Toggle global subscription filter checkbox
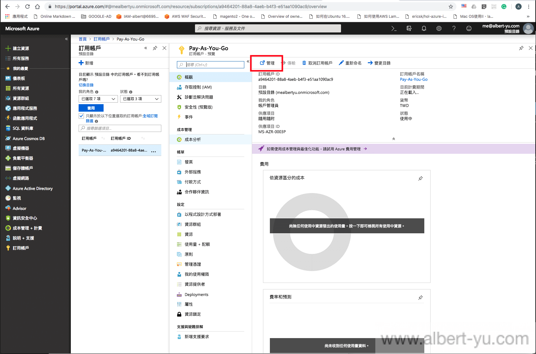Screen dimensions: 536x354 (x=81, y=116)
